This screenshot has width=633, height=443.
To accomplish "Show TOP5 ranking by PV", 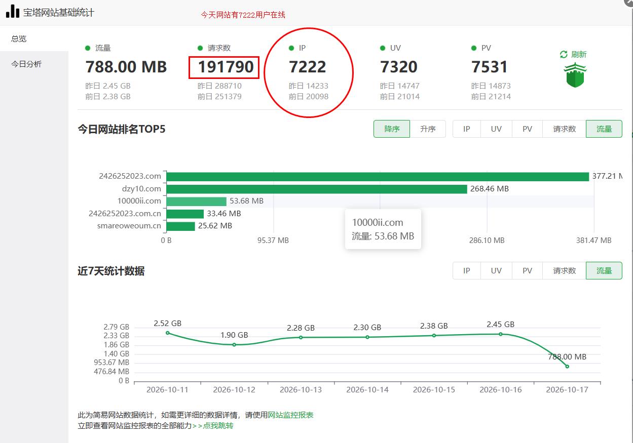I will (x=527, y=129).
